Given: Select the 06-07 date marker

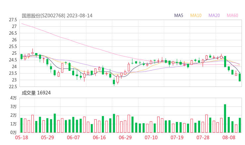Looking at the screenshot, I should (73, 137).
